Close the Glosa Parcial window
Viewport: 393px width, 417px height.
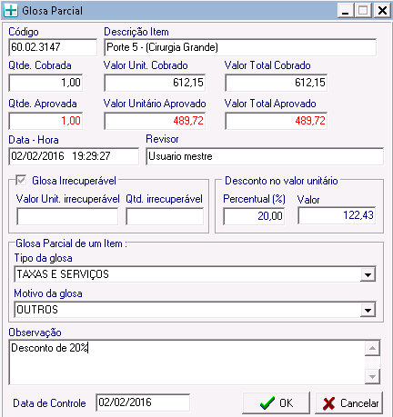click(x=382, y=11)
